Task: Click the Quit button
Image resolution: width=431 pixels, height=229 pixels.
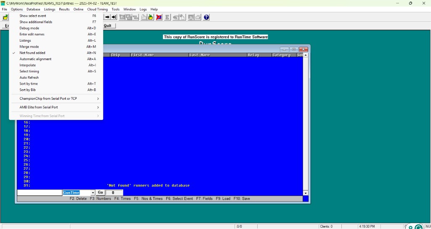Action: click(x=109, y=26)
